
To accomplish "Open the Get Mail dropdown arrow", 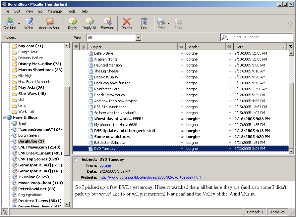I will [x=19, y=23].
